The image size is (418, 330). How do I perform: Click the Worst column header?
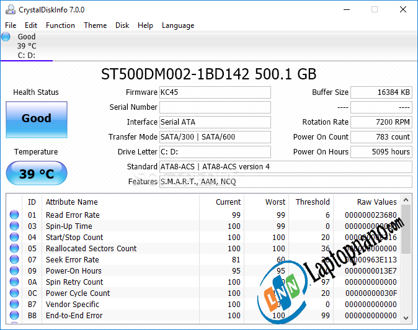pos(267,202)
